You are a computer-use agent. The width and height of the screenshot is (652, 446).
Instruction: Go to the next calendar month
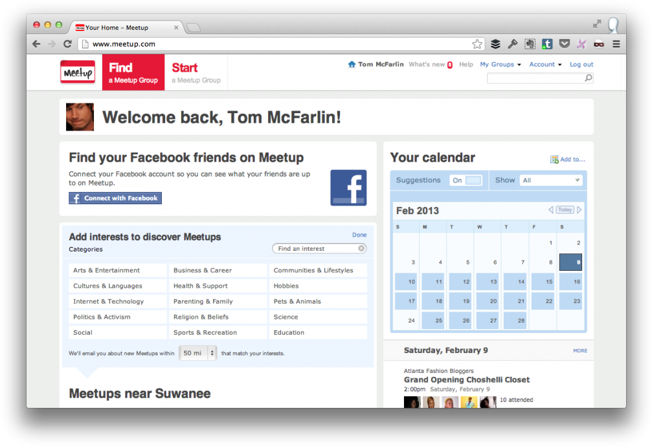579,210
